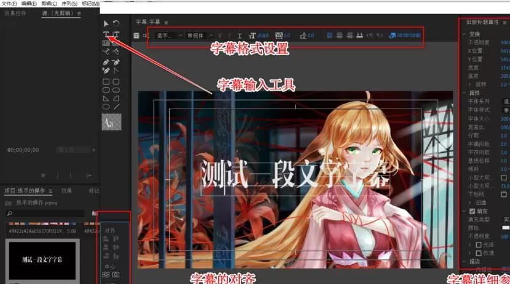The image size is (510, 284).
Task: Select the 测试一段文字字幕 title thumbnail
Action: click(x=42, y=260)
